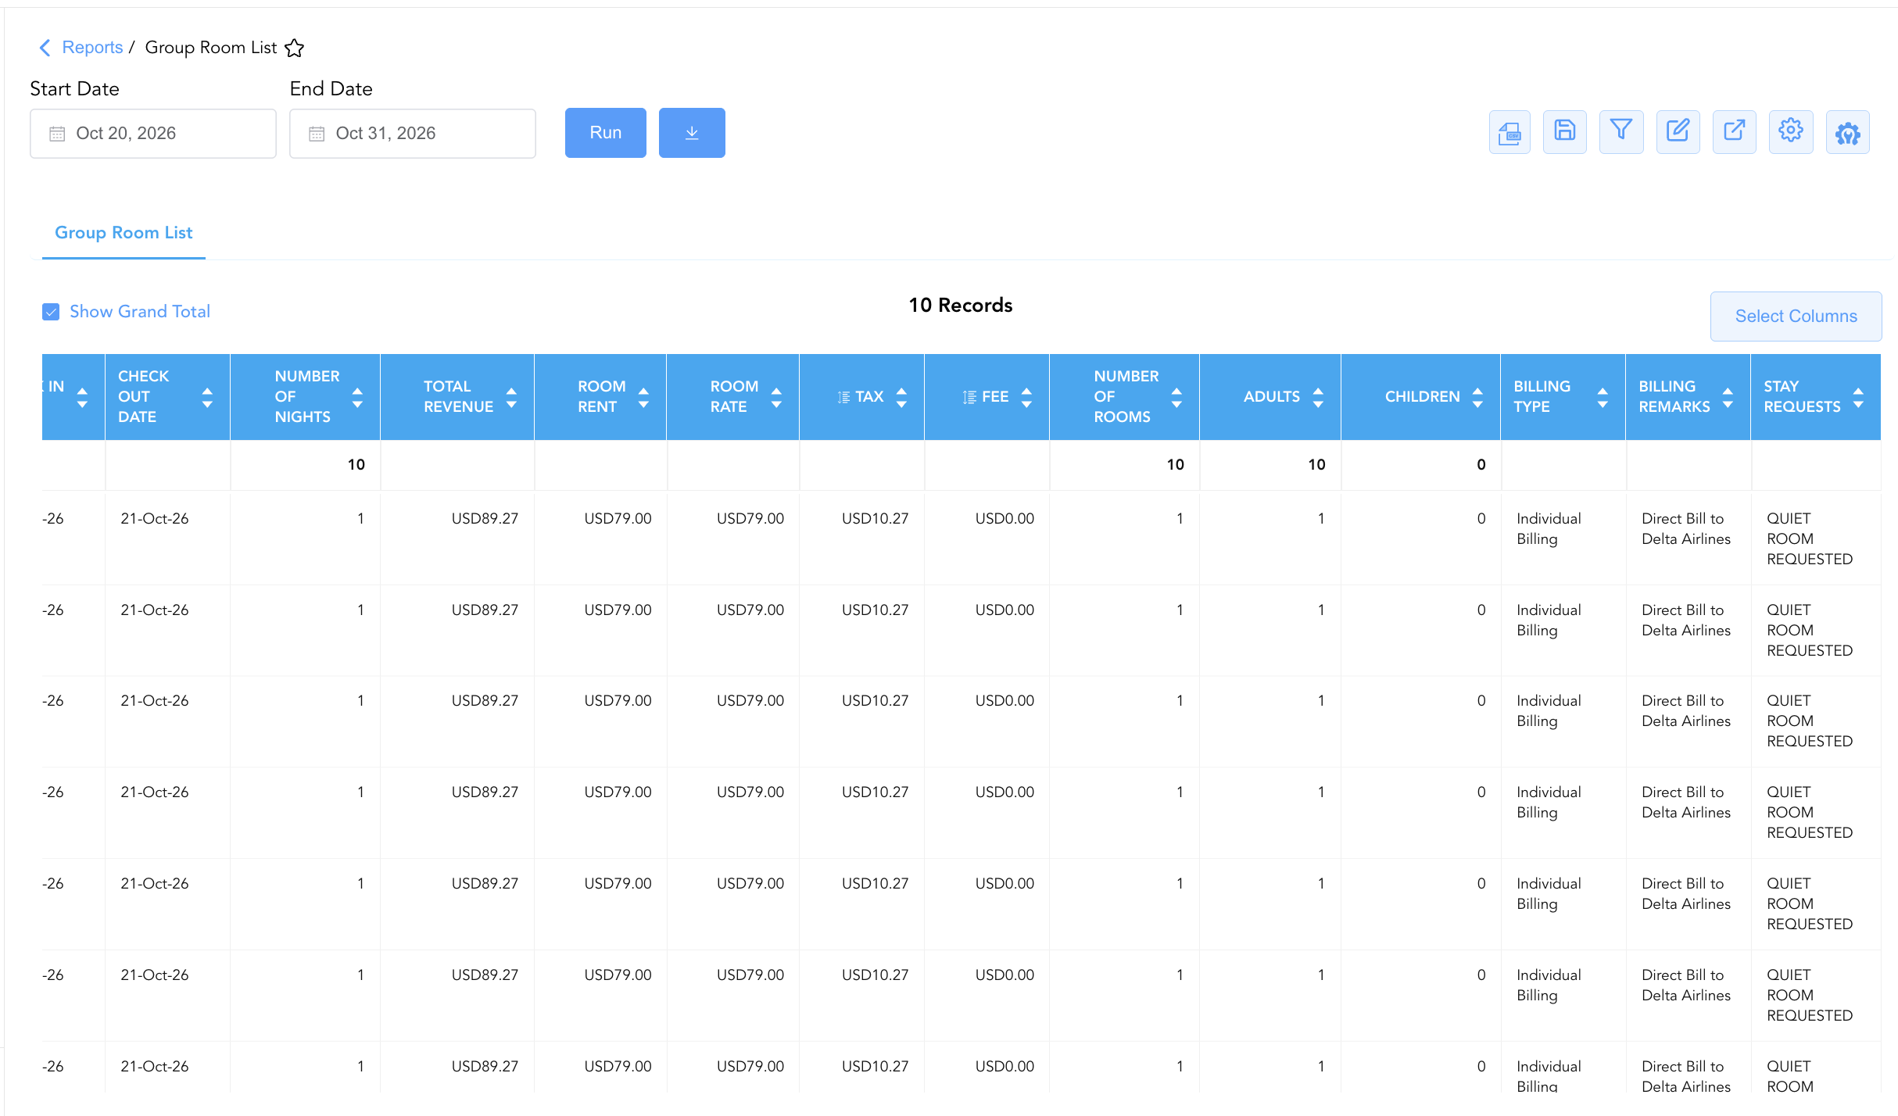
Task: Click grand total 0 under Children
Action: [1481, 465]
